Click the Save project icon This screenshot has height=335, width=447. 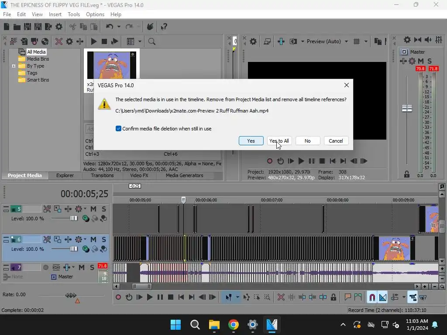(28, 27)
